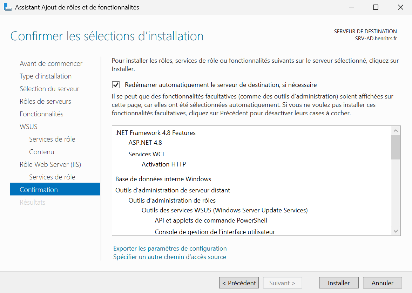Image resolution: width=412 pixels, height=293 pixels.
Task: Click the feature list scrollbar thumb
Action: (396, 147)
